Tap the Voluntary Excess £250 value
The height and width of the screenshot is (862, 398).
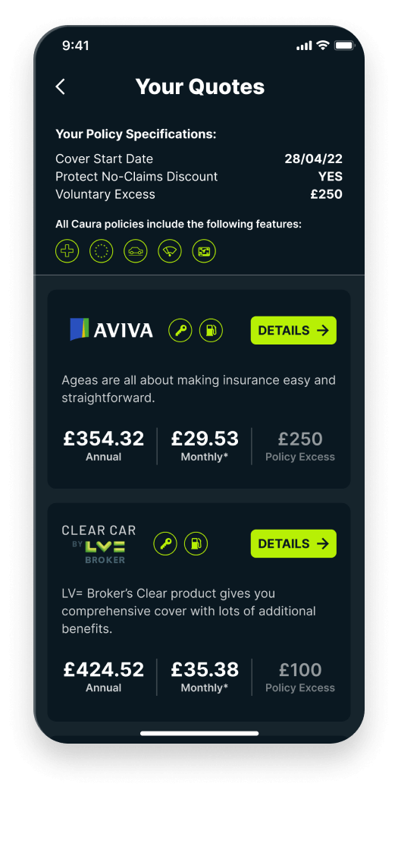pos(326,194)
